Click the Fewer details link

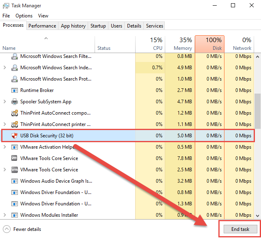[27, 229]
